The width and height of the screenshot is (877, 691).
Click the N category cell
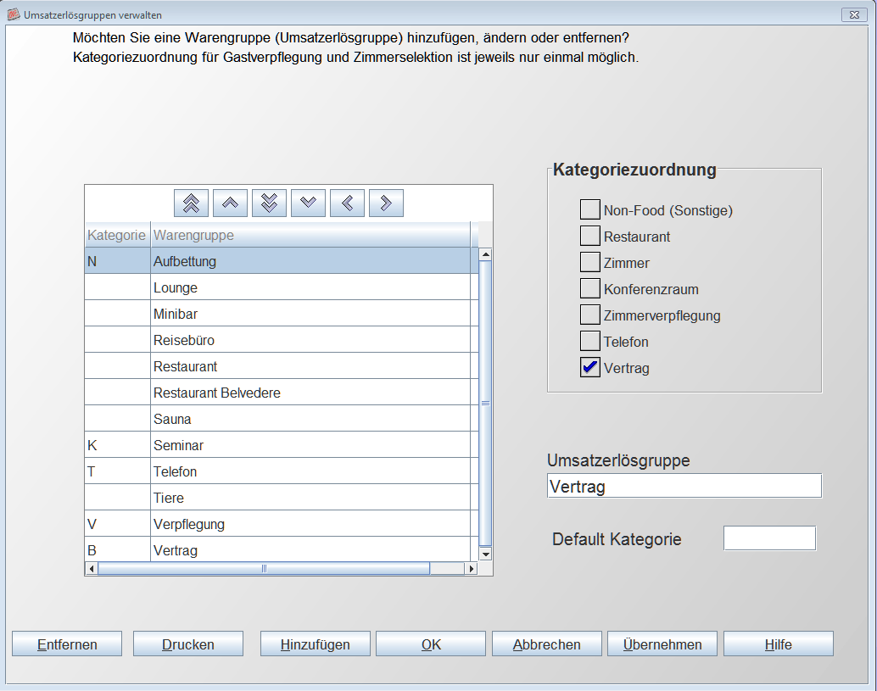pyautogui.click(x=117, y=261)
